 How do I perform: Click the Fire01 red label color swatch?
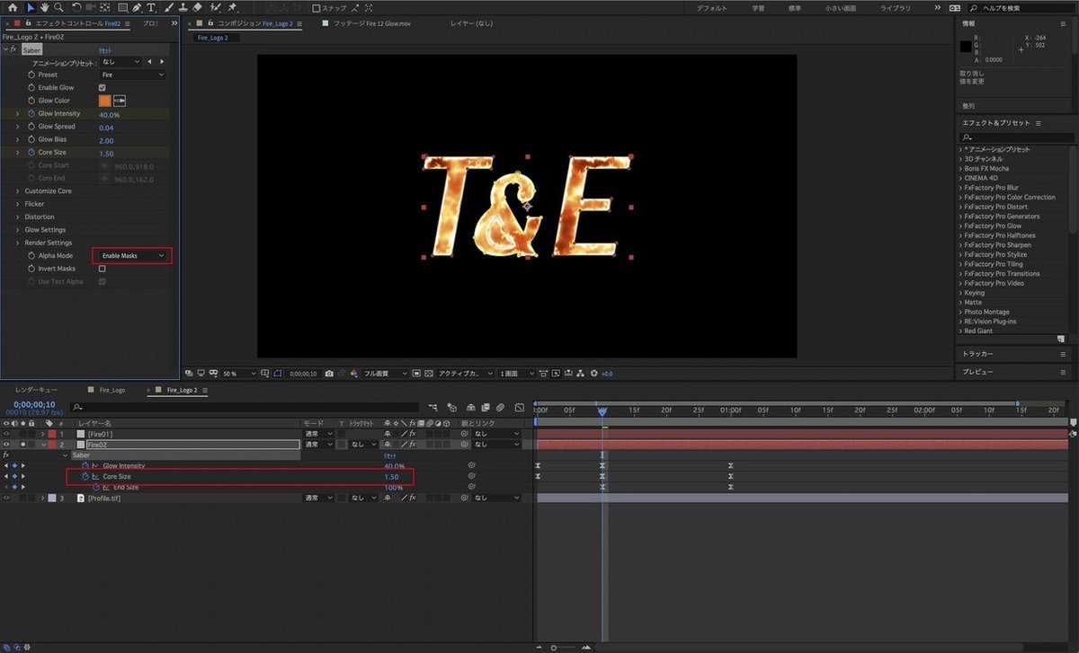coord(52,434)
